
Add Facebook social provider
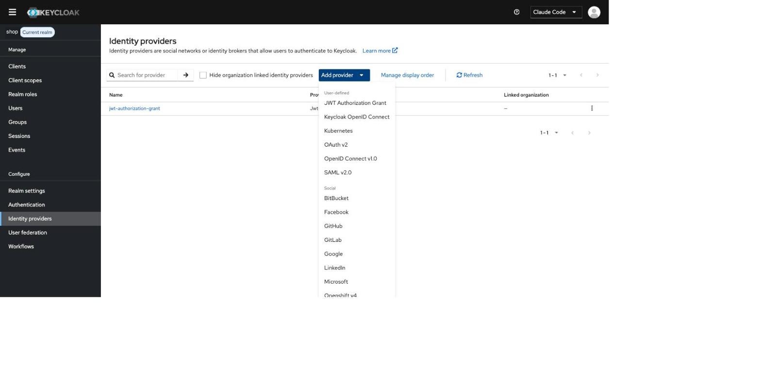(357, 212)
